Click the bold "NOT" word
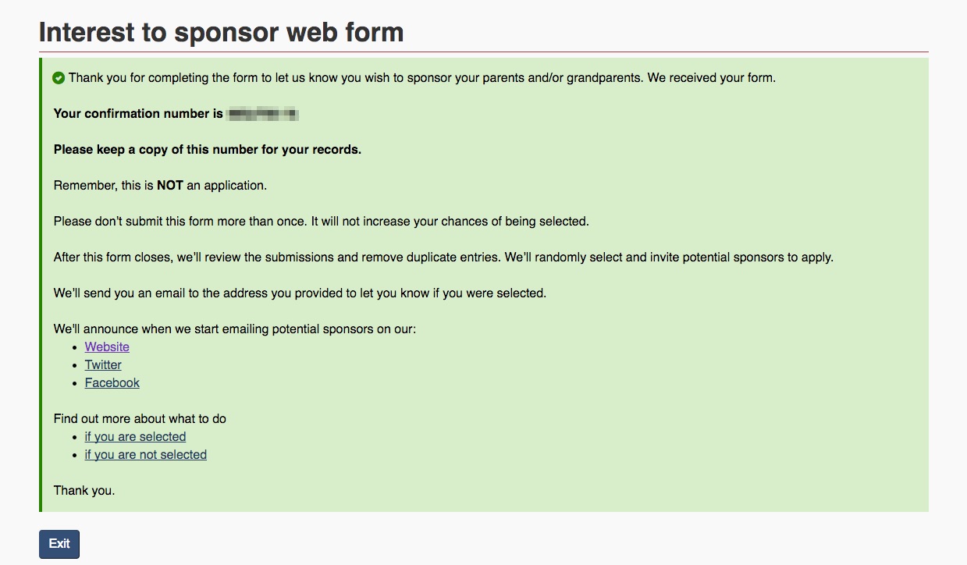This screenshot has height=565, width=967. (x=170, y=186)
